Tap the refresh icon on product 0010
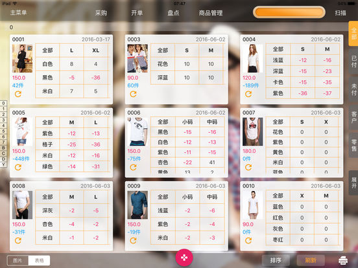This screenshot has height=268, width=358. (248, 240)
